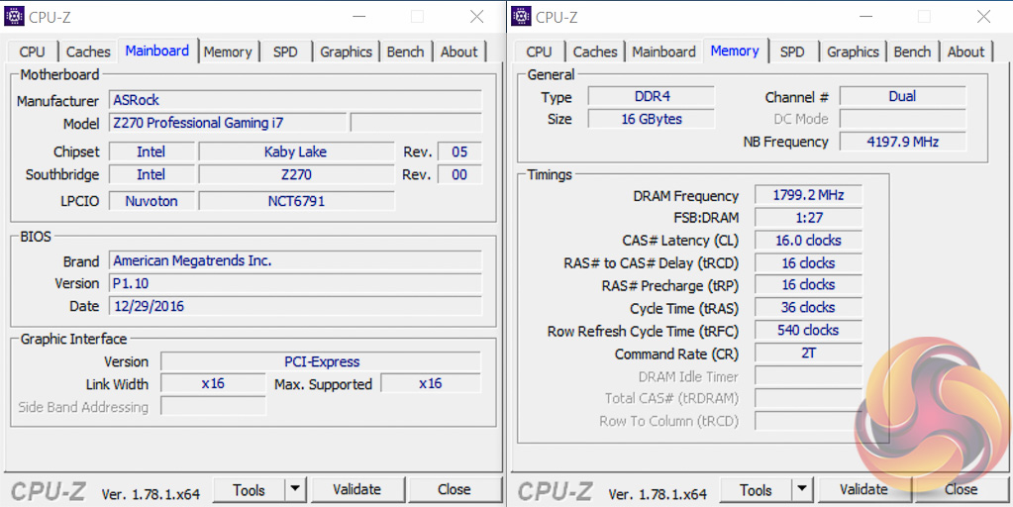This screenshot has width=1013, height=507.
Task: Click the Link Width x16 value
Action: pyautogui.click(x=213, y=383)
